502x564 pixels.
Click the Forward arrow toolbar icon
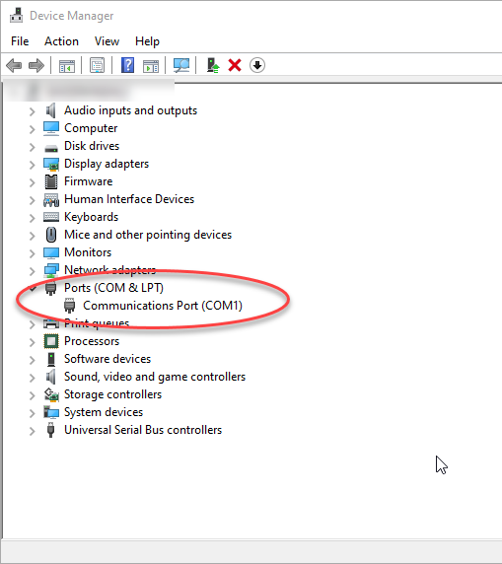pyautogui.click(x=36, y=65)
